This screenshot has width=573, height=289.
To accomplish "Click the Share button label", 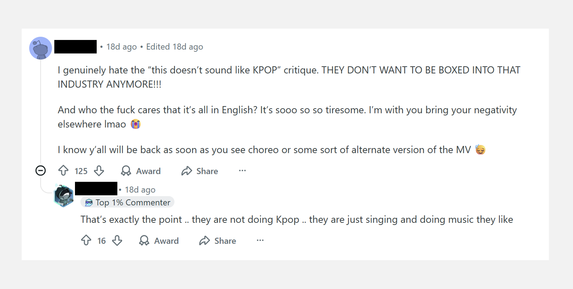I will pyautogui.click(x=207, y=171).
